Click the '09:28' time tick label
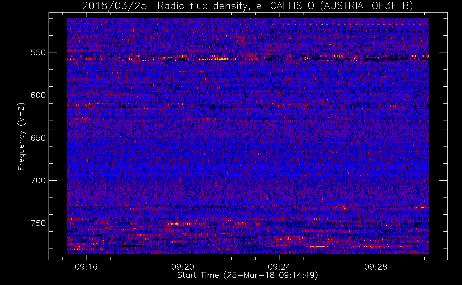The height and width of the screenshot is (285, 462). (376, 267)
